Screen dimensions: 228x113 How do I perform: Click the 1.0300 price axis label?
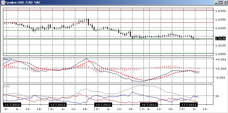[x=220, y=11]
